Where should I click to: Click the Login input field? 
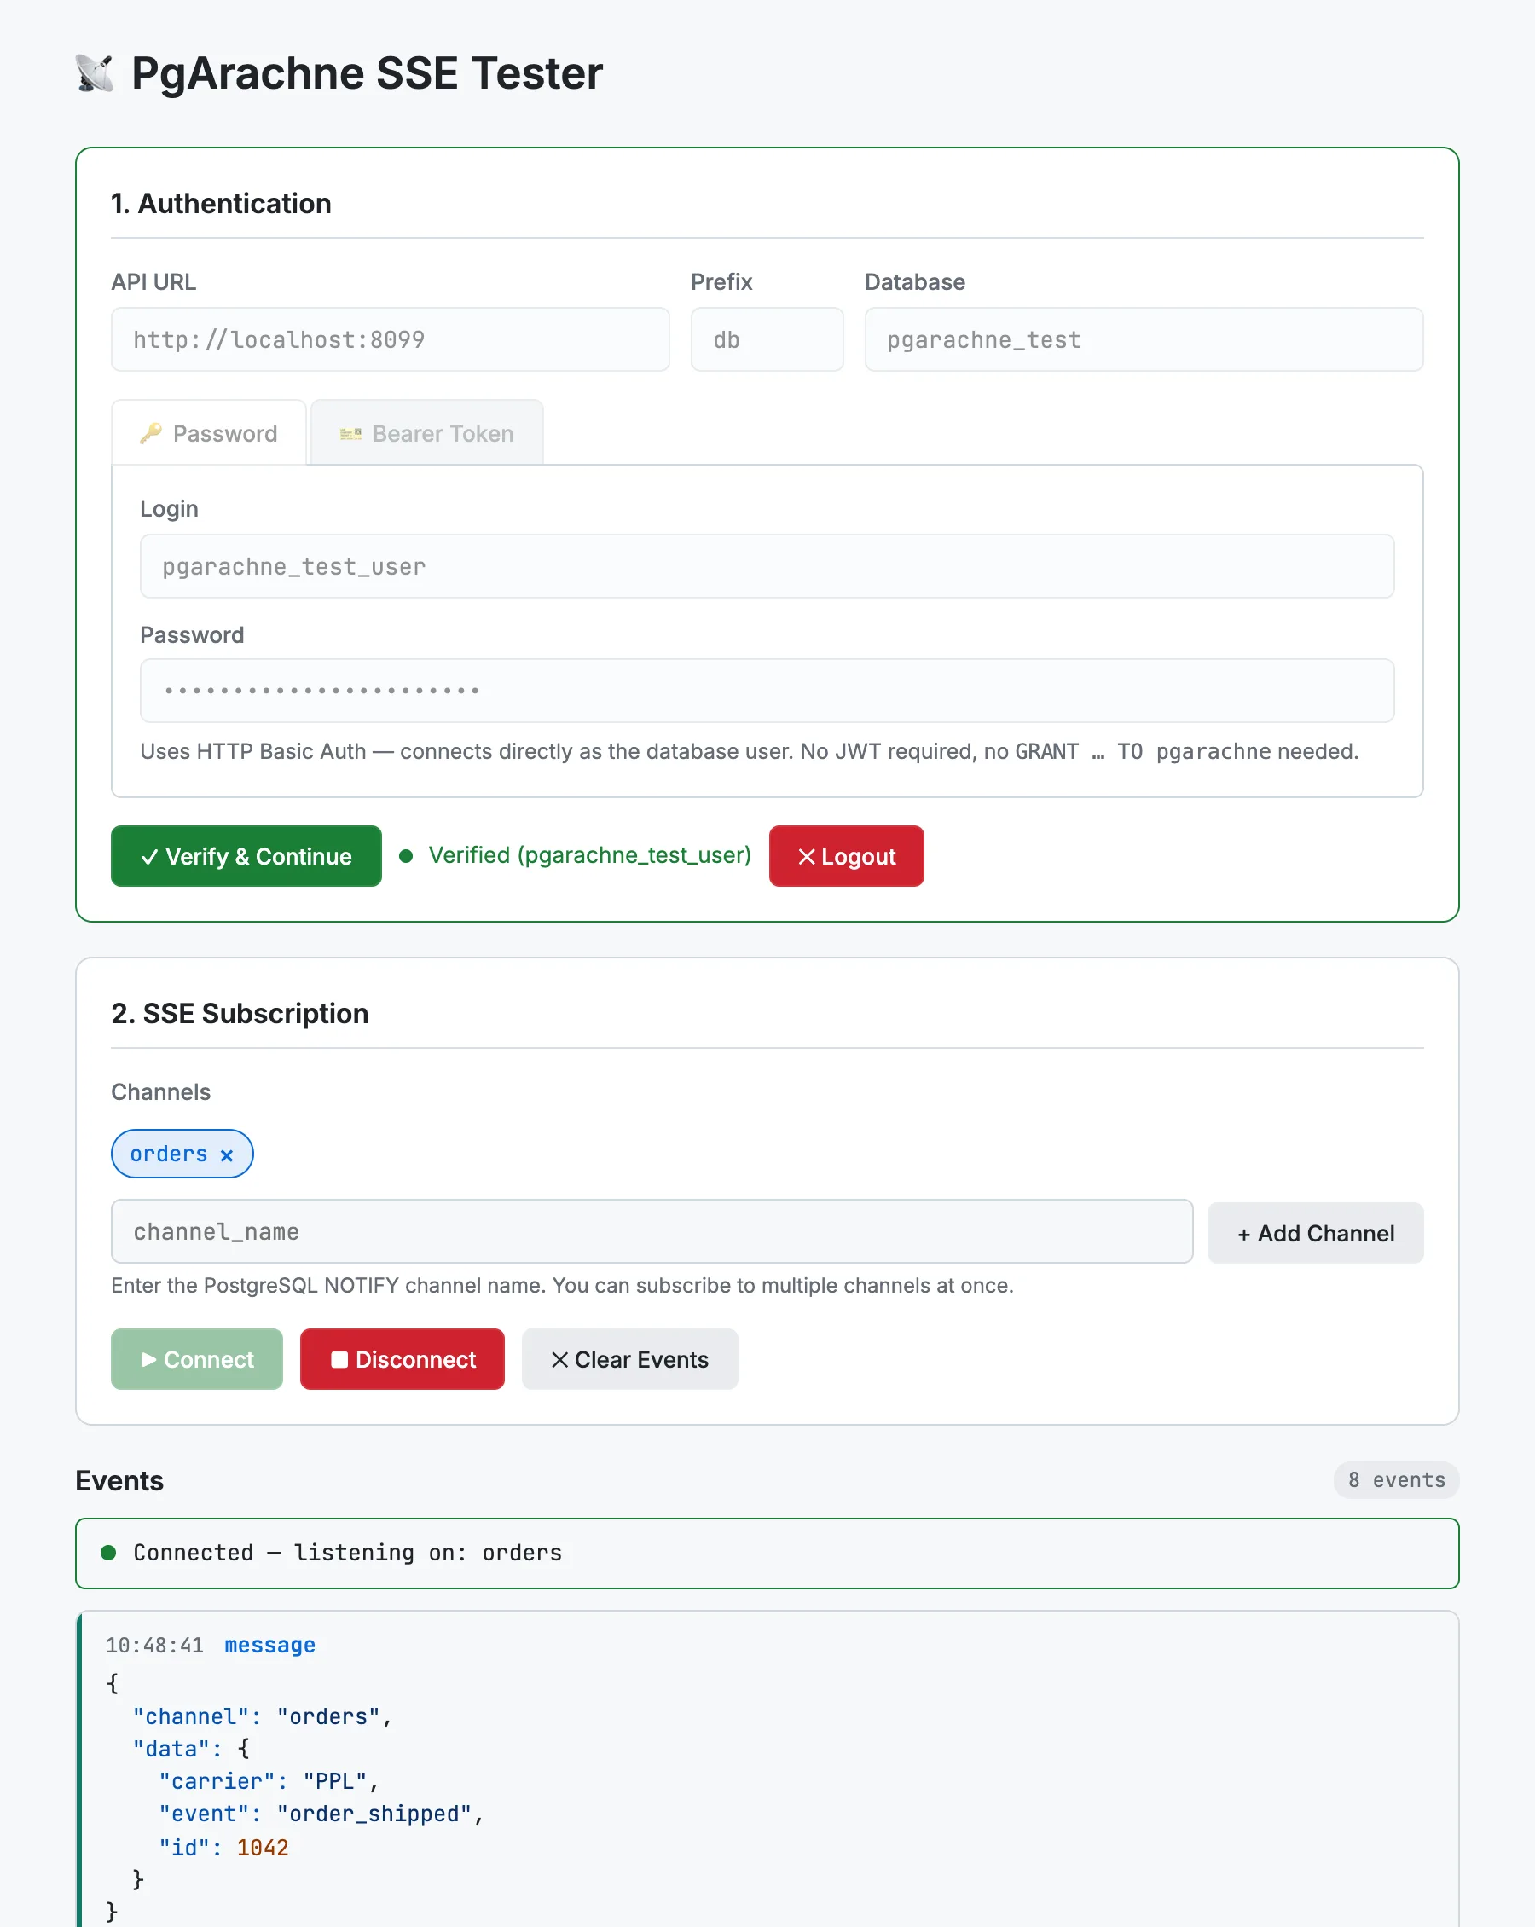(x=767, y=567)
